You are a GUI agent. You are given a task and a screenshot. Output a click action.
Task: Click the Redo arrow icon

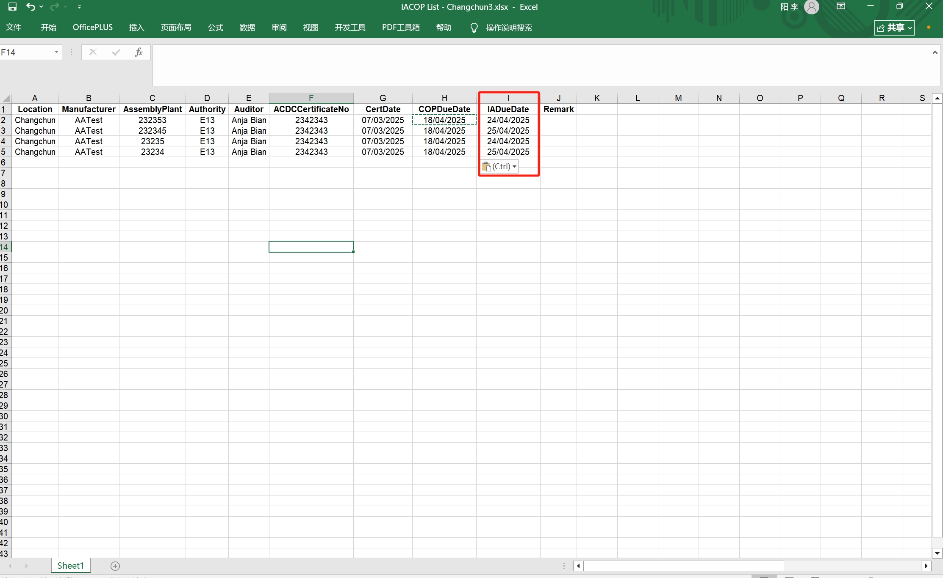tap(55, 7)
